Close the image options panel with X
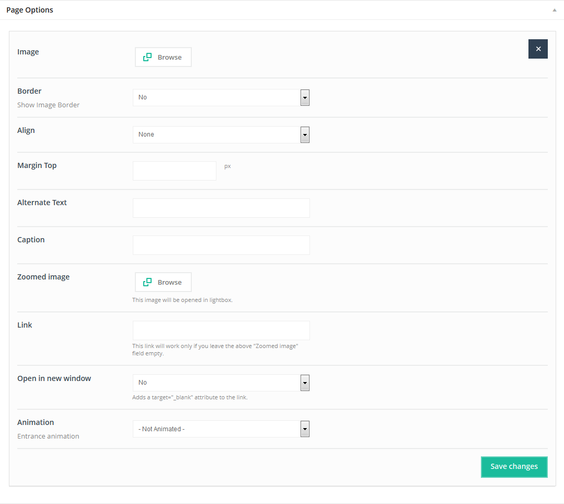The image size is (564, 504). pos(538,49)
